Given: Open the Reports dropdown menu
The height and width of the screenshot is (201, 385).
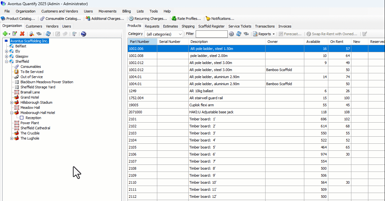Looking at the screenshot, I should tap(264, 34).
